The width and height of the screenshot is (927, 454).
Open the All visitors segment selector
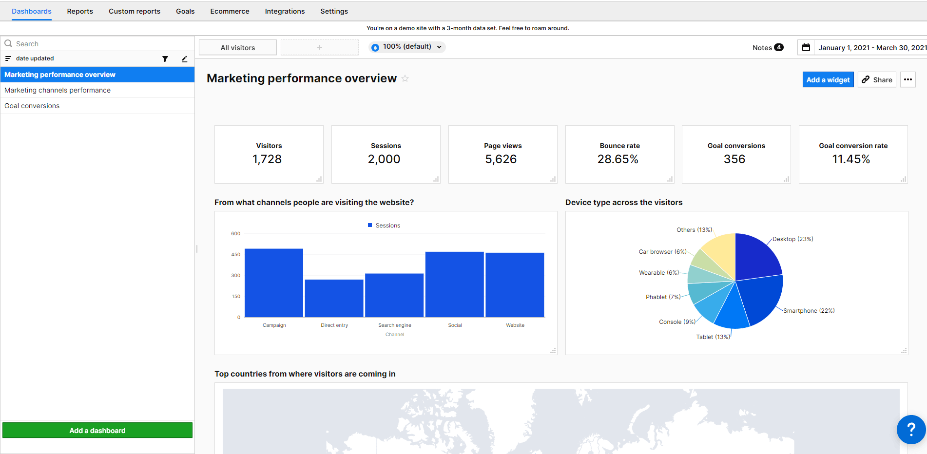pyautogui.click(x=238, y=48)
